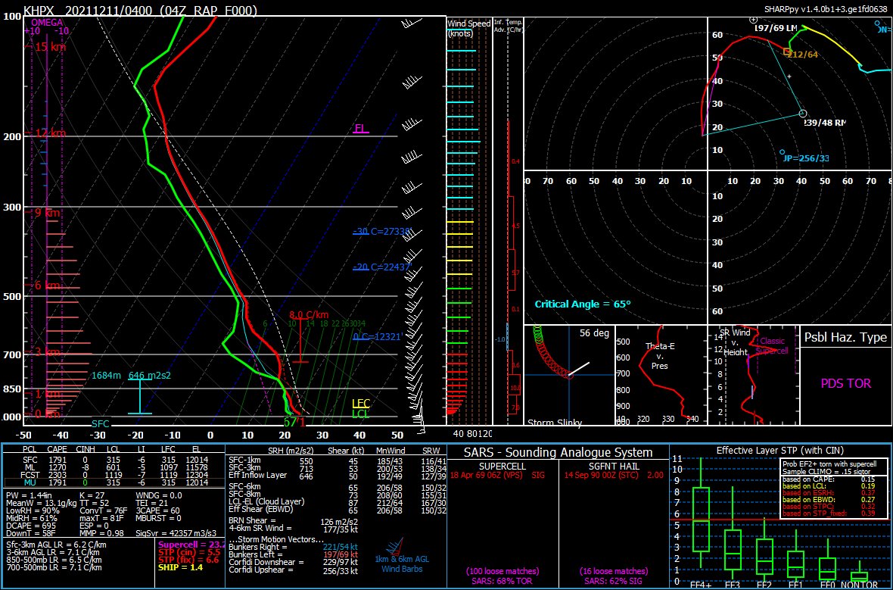Click the Classic Supercell label

pos(772,345)
